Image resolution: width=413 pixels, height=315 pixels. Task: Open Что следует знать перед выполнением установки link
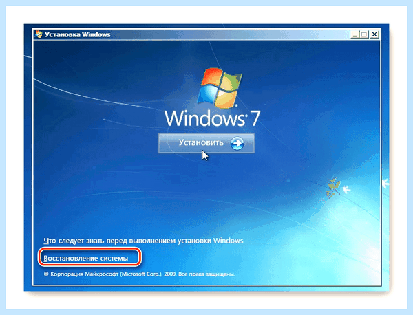143,241
